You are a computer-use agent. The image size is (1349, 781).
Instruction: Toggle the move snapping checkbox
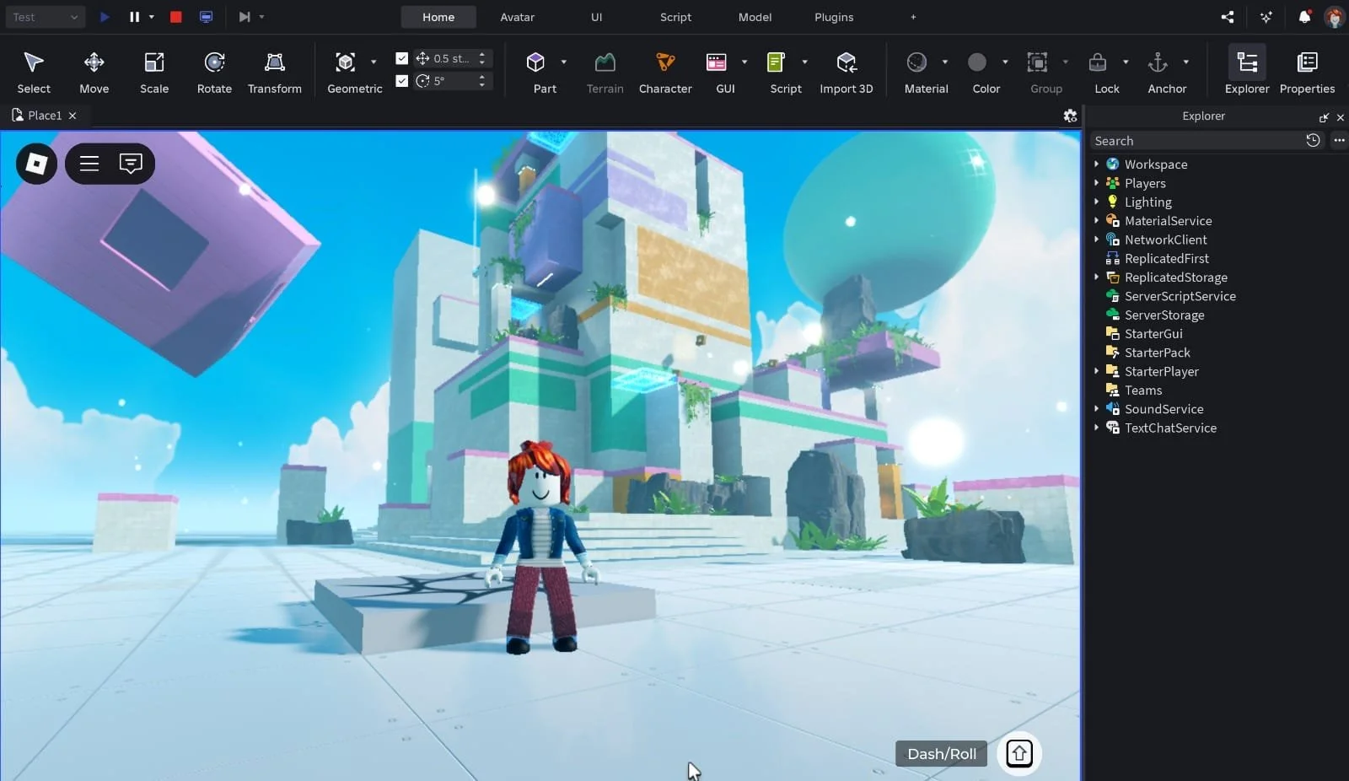(402, 58)
